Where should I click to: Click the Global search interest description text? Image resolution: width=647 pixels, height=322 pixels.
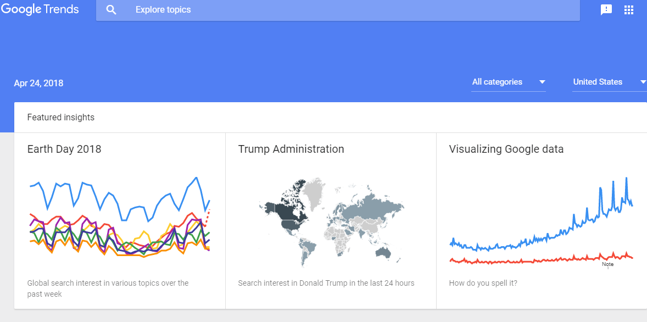point(108,288)
